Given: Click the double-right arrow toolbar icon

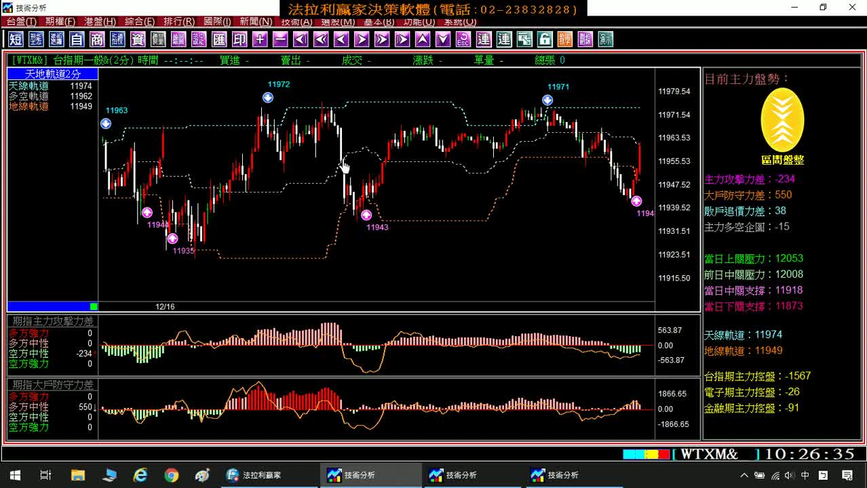Looking at the screenshot, I should point(382,39).
